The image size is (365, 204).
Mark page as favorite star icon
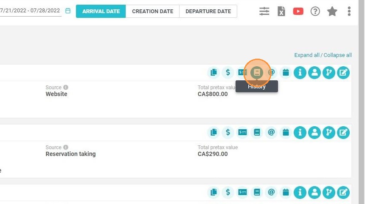(x=332, y=11)
